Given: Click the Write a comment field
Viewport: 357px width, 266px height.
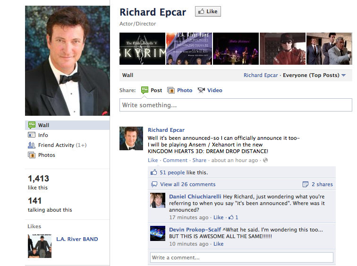Looking at the screenshot, I should 242,257.
